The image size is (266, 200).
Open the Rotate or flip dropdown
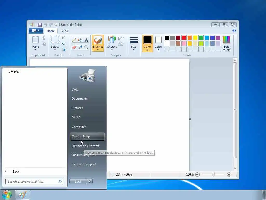click(64, 49)
